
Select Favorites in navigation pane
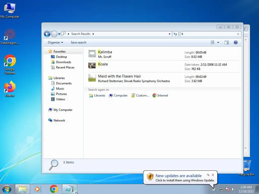click(x=59, y=52)
